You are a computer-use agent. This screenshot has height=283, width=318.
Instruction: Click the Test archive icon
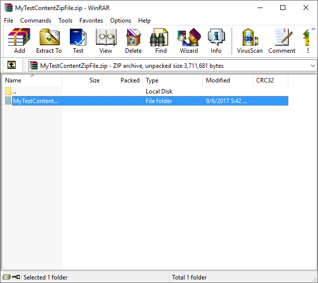(x=78, y=37)
